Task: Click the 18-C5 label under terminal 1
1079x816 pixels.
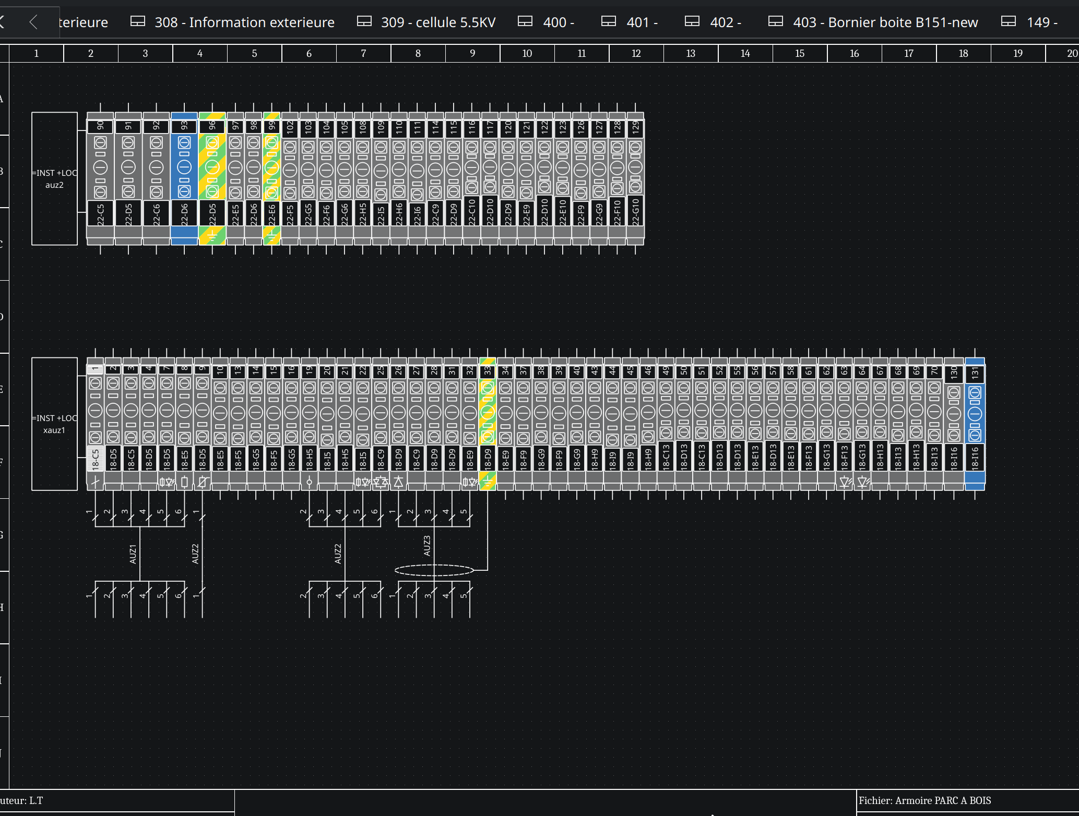Action: [x=95, y=459]
